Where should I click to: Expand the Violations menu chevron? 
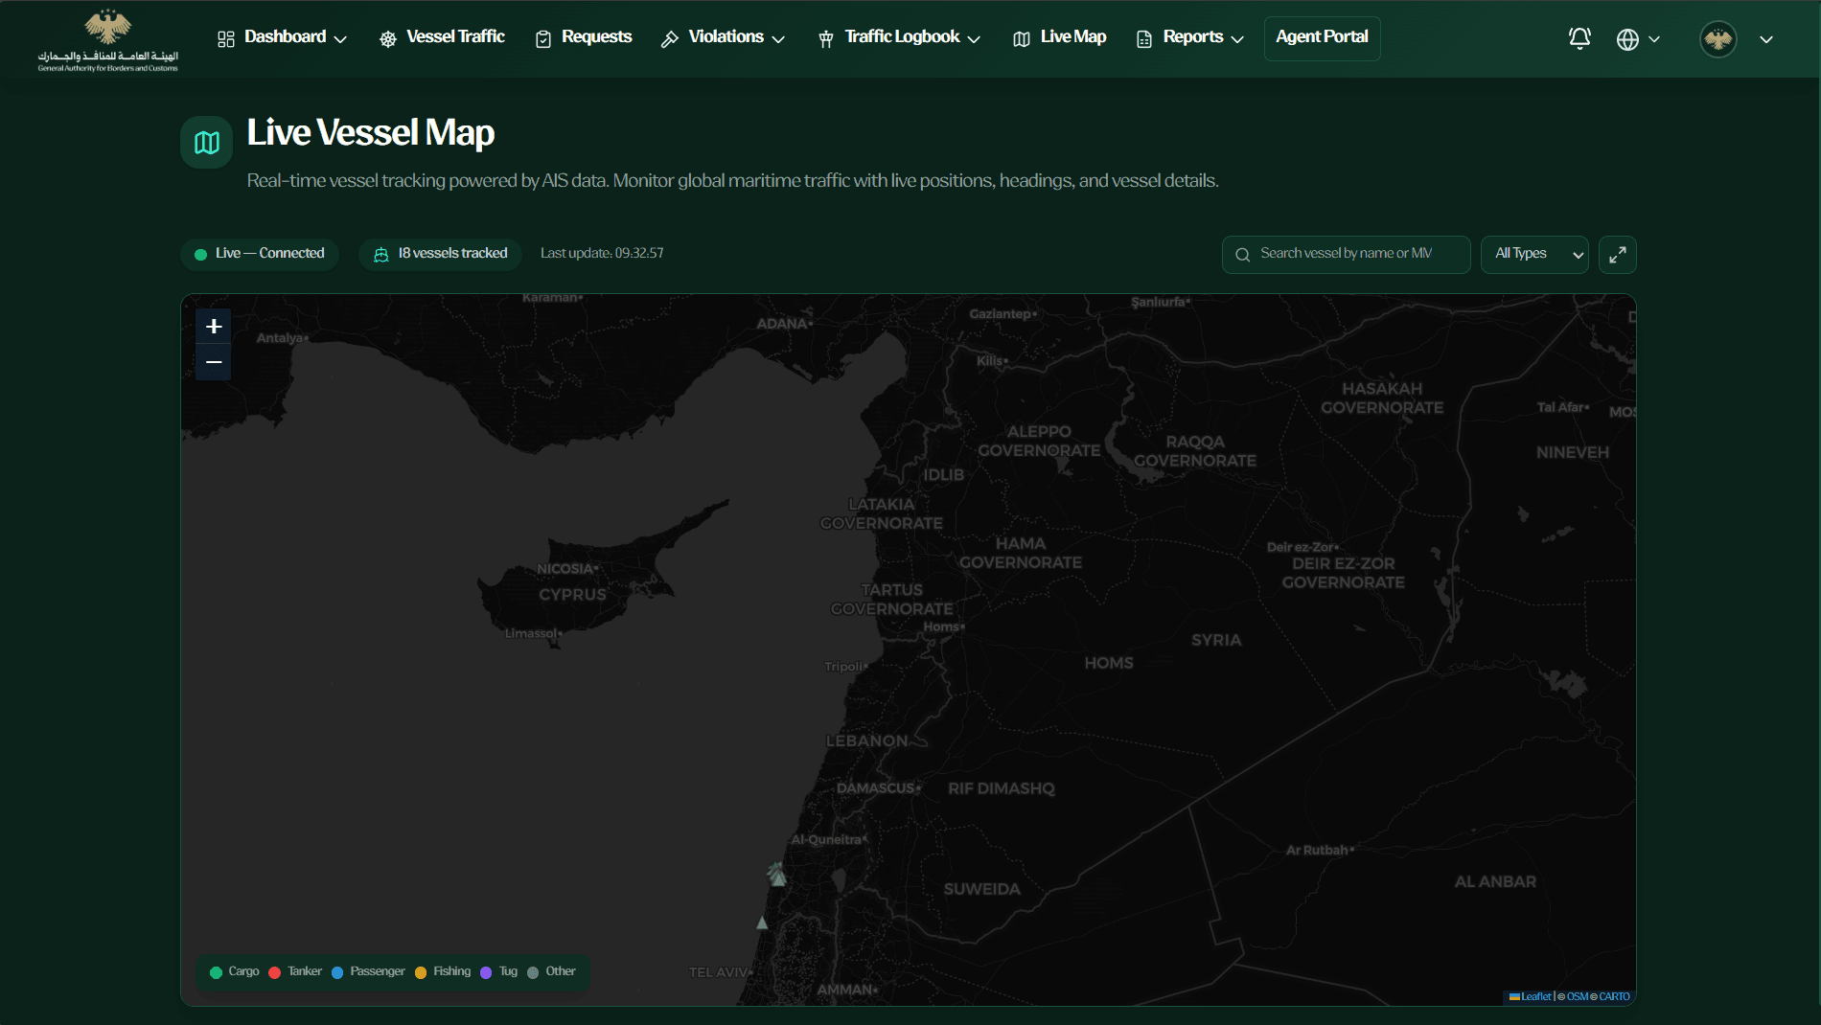point(778,39)
